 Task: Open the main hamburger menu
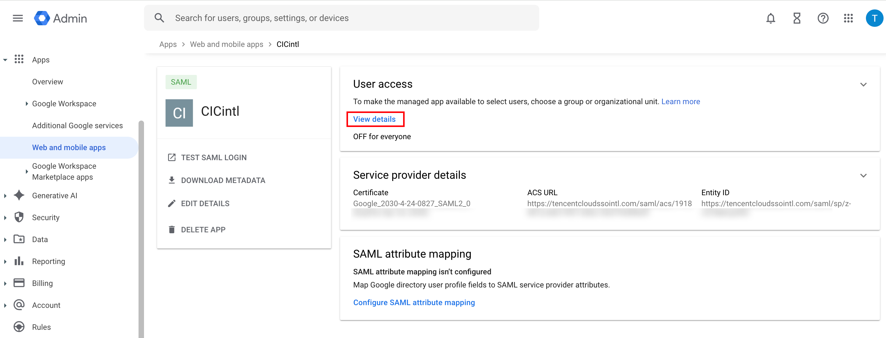[18, 18]
